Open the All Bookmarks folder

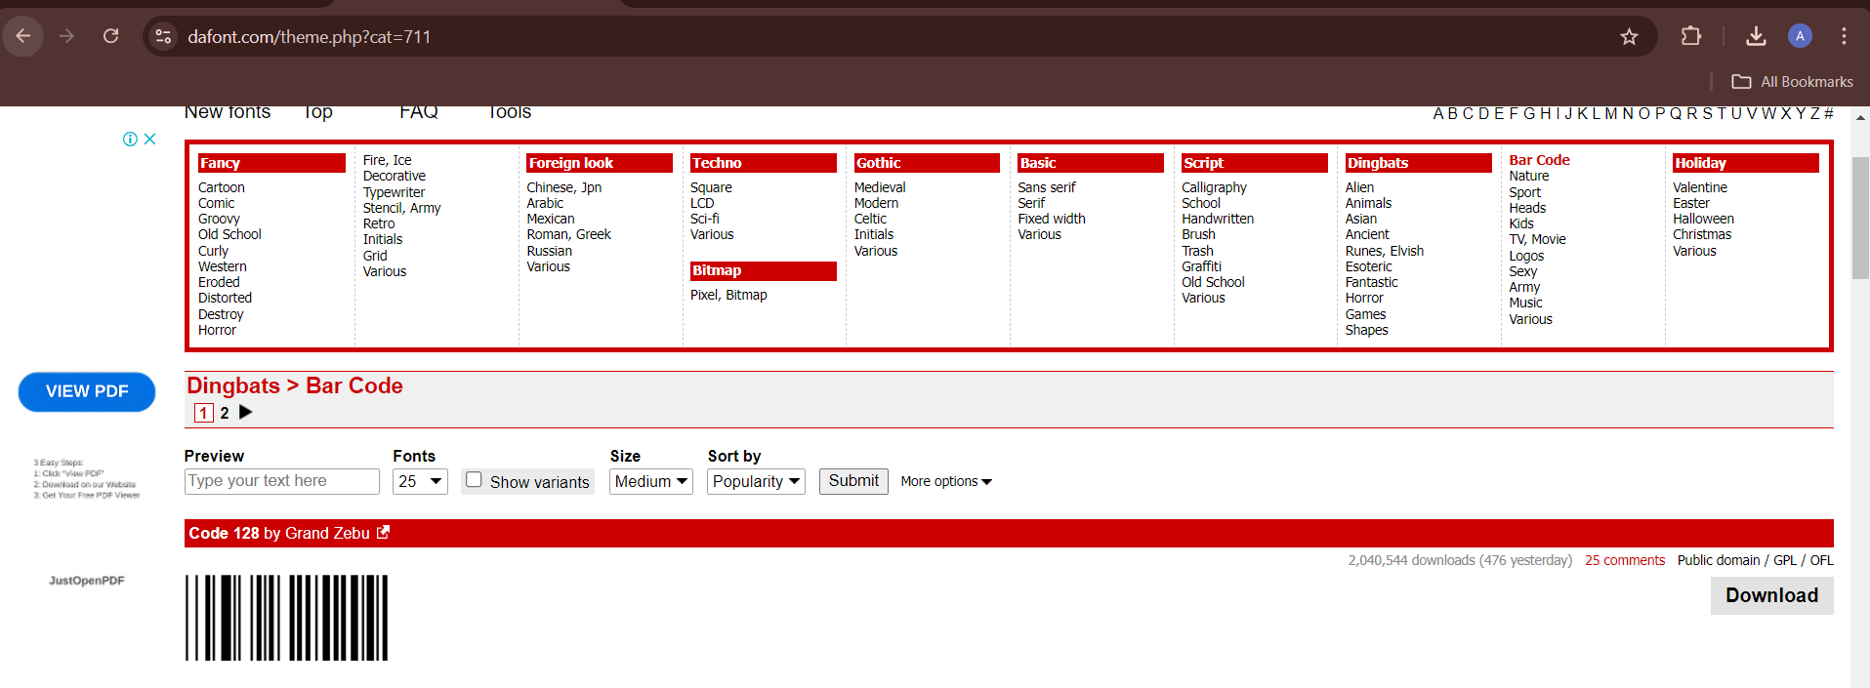pyautogui.click(x=1792, y=82)
